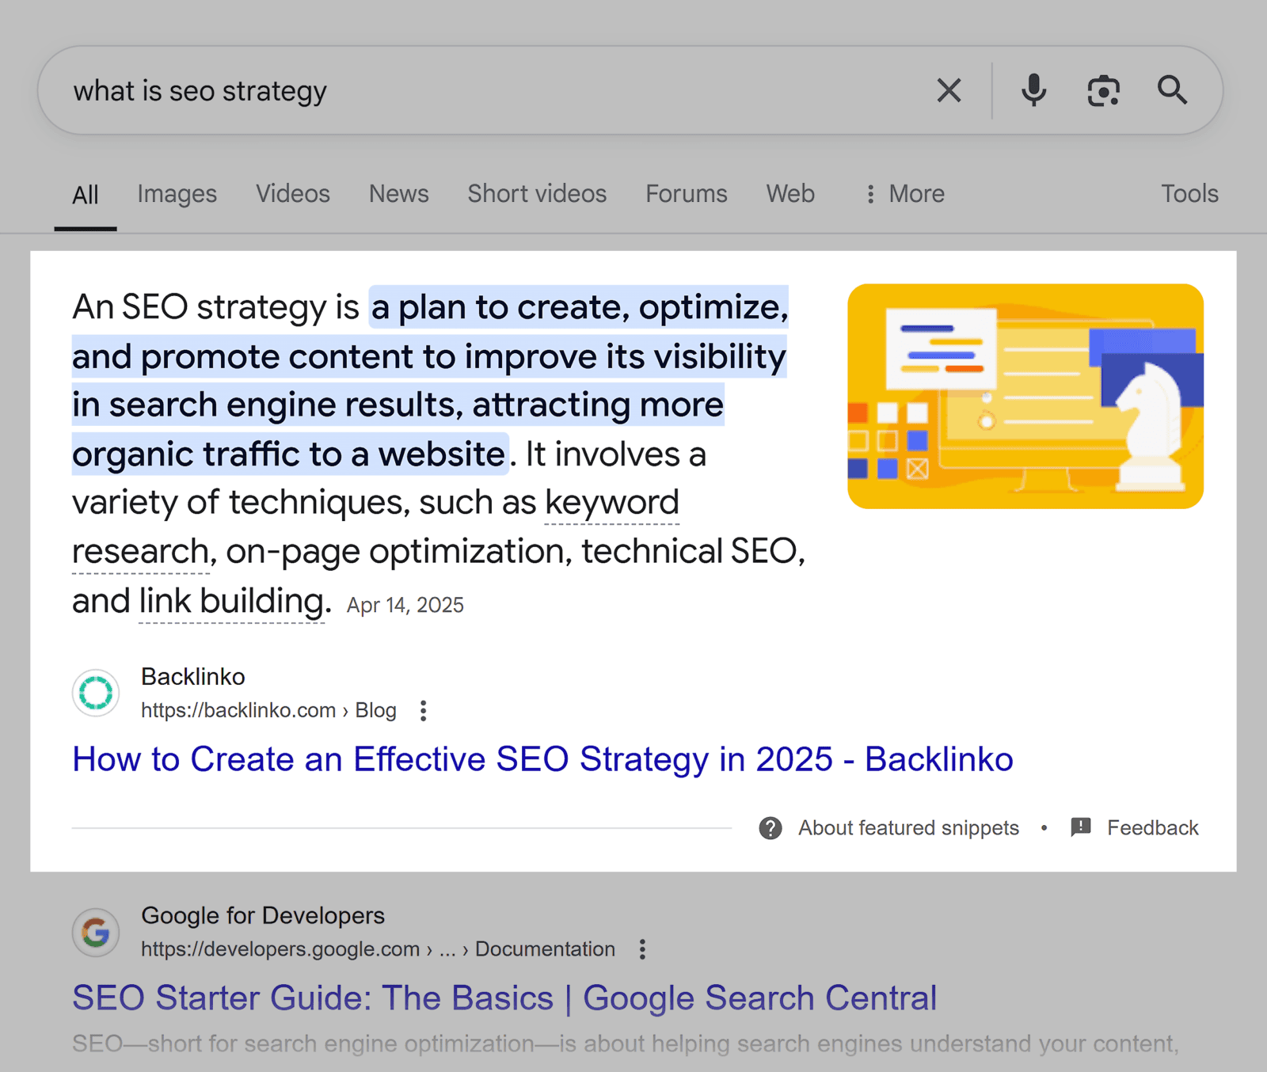Open the SEO Starter Guide link

pos(504,998)
